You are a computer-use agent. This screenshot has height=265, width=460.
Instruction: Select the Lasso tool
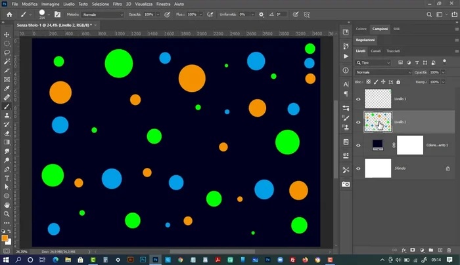(7, 52)
